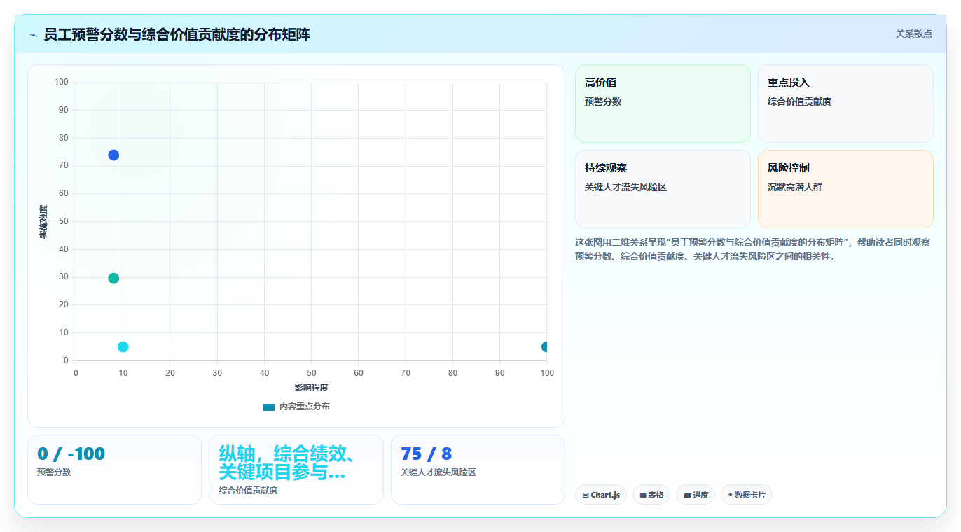The height and width of the screenshot is (532, 961).
Task: Click the 内容重点分布 legend color swatch
Action: [x=269, y=407]
